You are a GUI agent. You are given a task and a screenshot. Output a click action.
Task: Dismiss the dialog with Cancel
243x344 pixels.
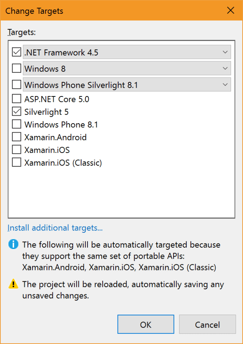(207, 324)
